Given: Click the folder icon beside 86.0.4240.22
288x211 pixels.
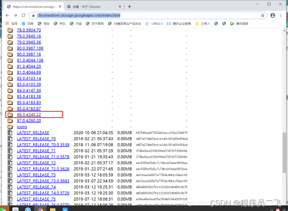Looking at the screenshot, I should 10,115.
